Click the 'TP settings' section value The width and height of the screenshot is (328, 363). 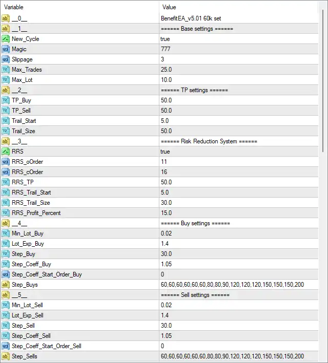194,90
